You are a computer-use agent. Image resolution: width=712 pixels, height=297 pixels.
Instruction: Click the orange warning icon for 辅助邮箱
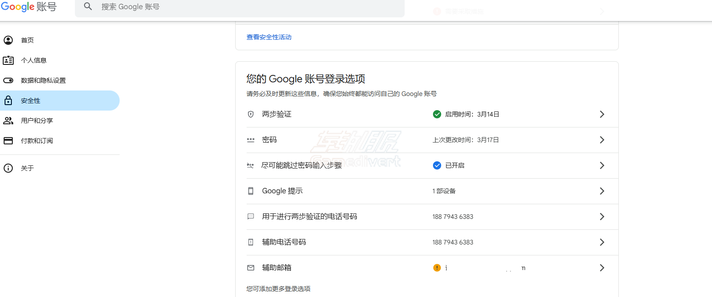[437, 268]
